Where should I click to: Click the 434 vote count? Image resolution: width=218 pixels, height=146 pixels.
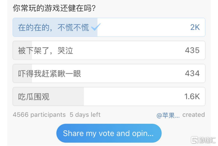tap(192, 73)
